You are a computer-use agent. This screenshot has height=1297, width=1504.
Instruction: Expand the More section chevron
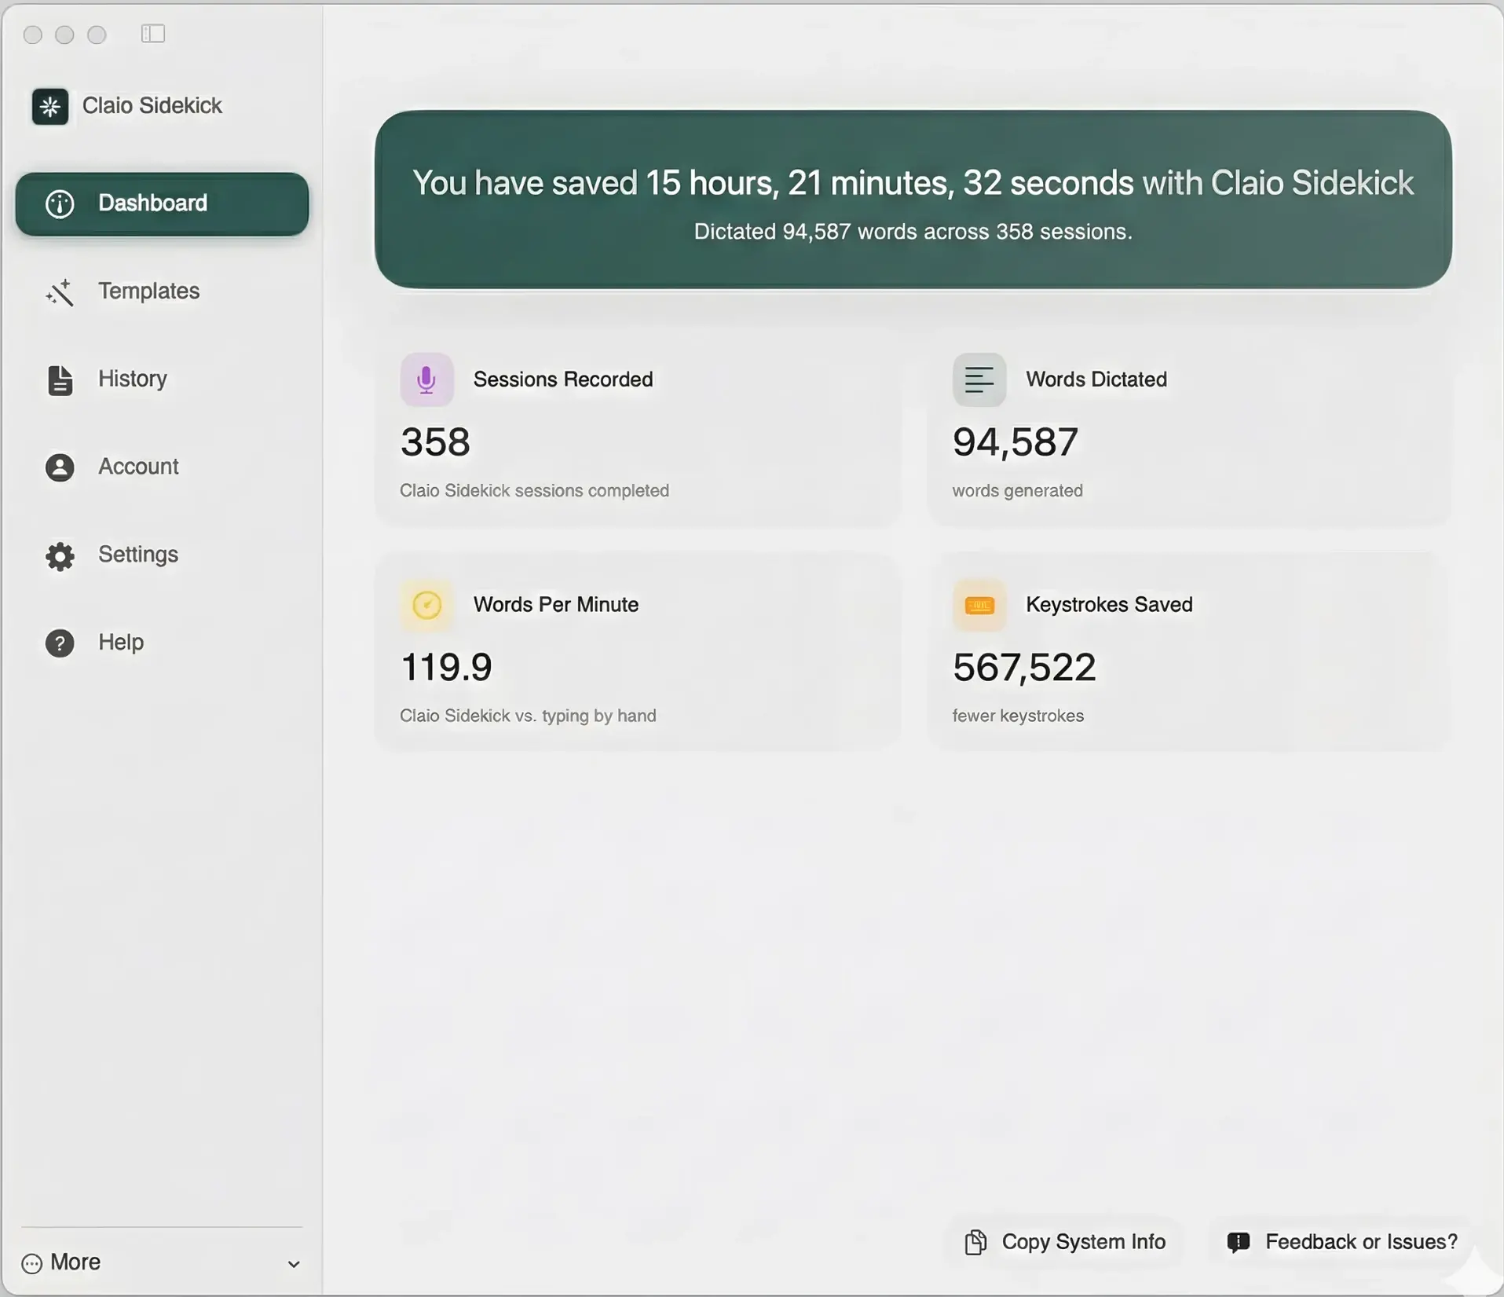coord(294,1264)
